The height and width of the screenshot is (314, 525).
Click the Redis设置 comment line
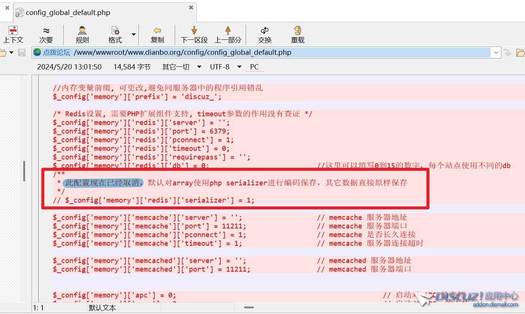(x=183, y=114)
